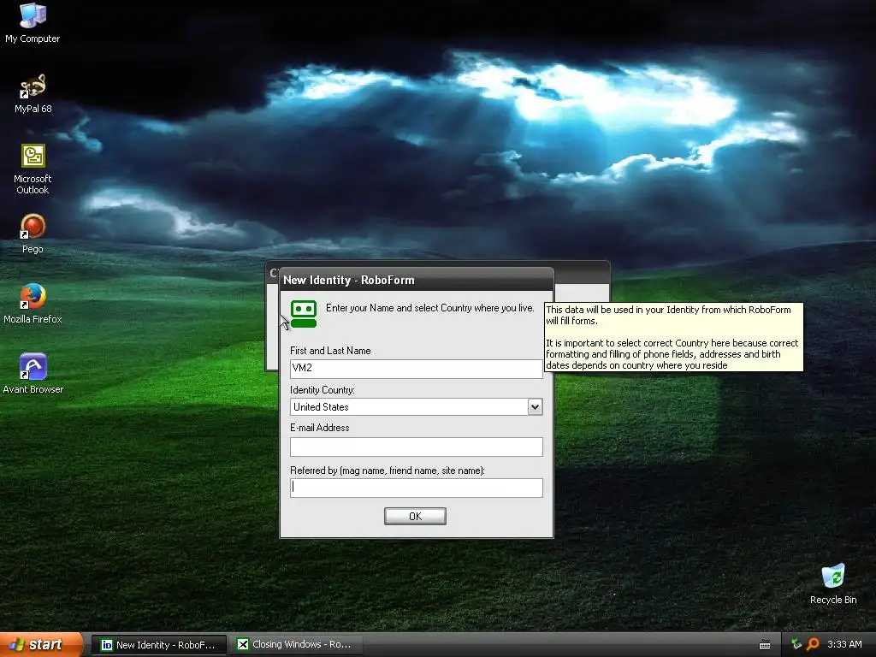Image resolution: width=876 pixels, height=657 pixels.
Task: Click the New Identity - RoboForm title bar
Action: click(417, 280)
